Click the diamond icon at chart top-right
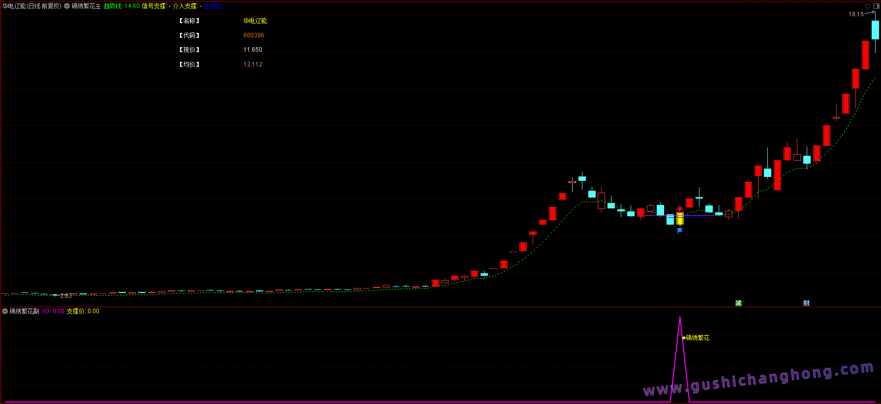 868,6
